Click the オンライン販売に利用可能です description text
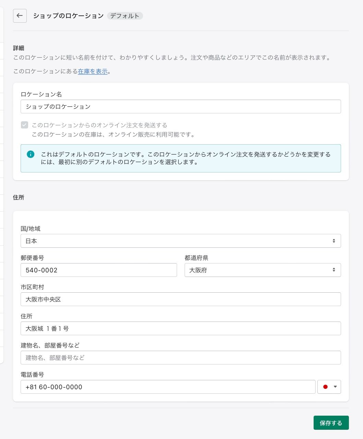The image size is (363, 439). click(114, 135)
